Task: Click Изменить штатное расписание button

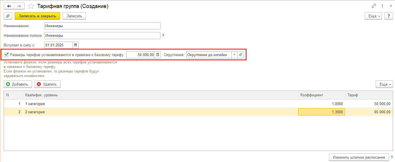Action: coord(359,157)
